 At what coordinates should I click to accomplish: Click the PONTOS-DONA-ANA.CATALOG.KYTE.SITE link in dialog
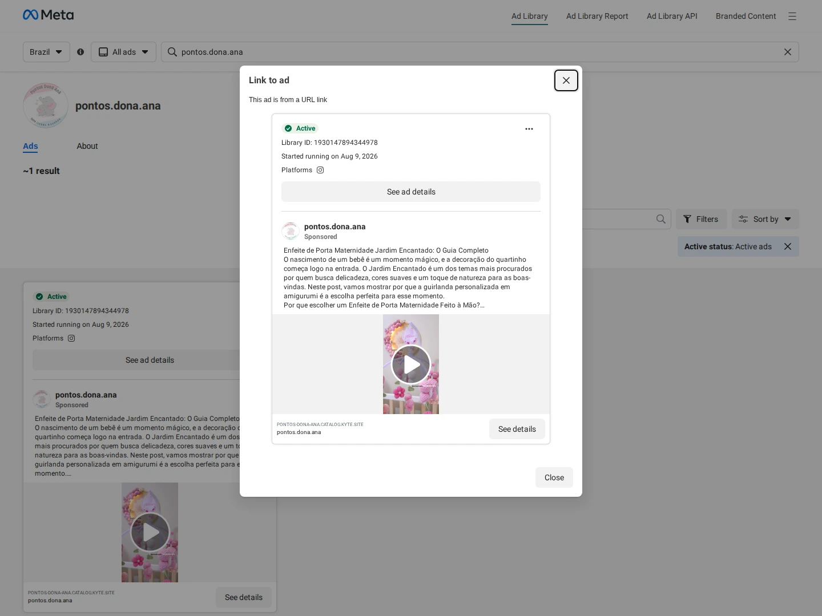coord(320,424)
